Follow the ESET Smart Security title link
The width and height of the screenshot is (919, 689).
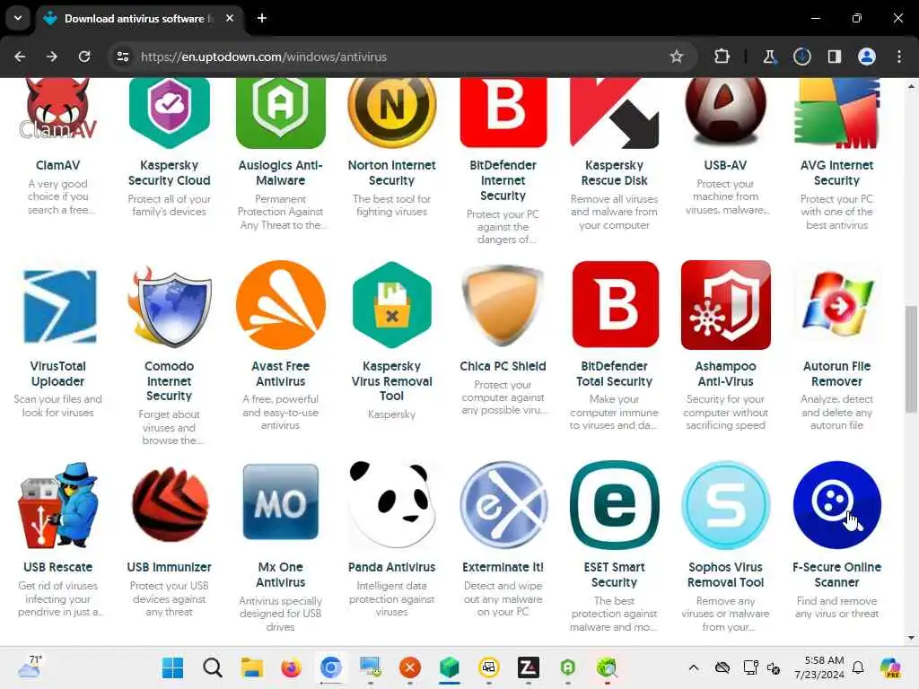(614, 575)
